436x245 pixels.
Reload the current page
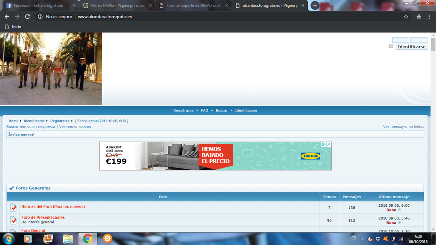click(27, 17)
